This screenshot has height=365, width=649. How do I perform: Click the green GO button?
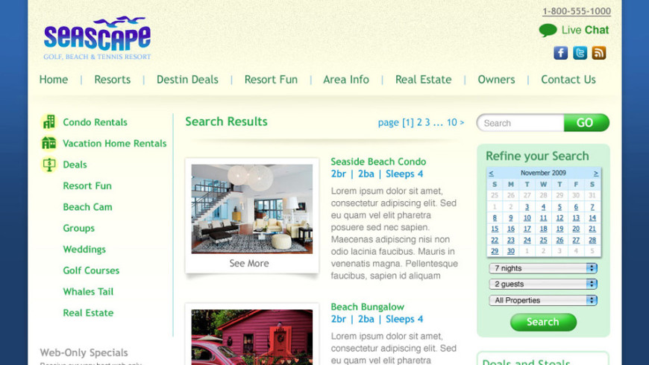(586, 123)
